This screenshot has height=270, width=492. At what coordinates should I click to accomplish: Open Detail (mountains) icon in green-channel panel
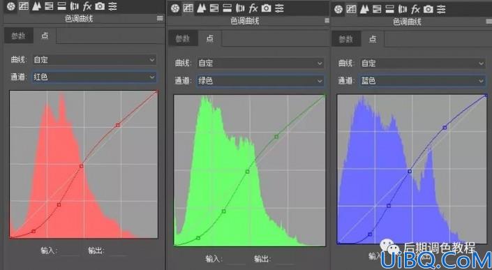click(201, 8)
